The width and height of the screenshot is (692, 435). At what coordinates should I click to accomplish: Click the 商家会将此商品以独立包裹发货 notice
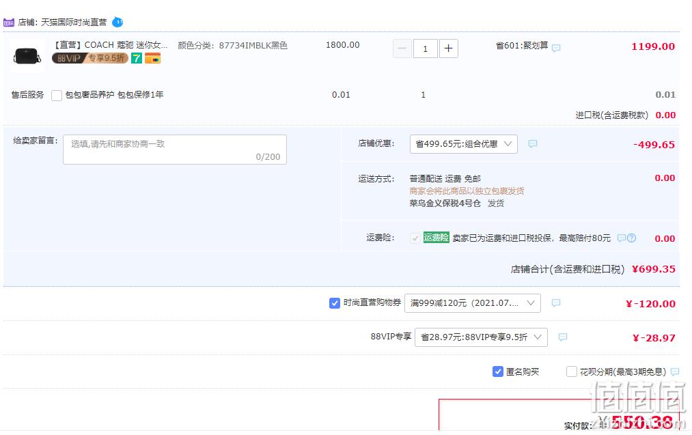[467, 191]
